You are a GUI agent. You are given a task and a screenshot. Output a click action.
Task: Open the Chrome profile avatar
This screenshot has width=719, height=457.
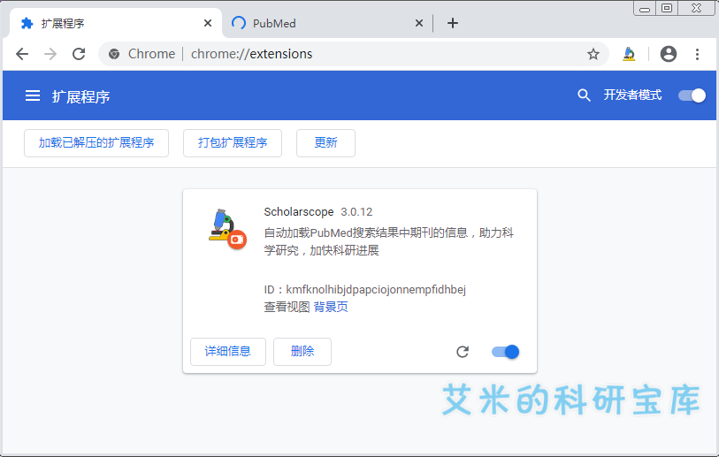click(668, 54)
